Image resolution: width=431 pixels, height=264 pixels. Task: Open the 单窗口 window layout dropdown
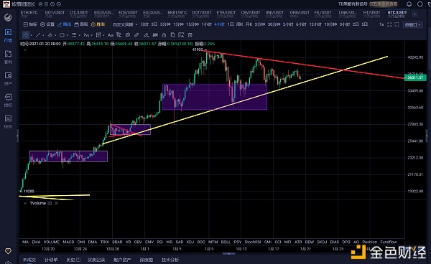[x=413, y=24]
